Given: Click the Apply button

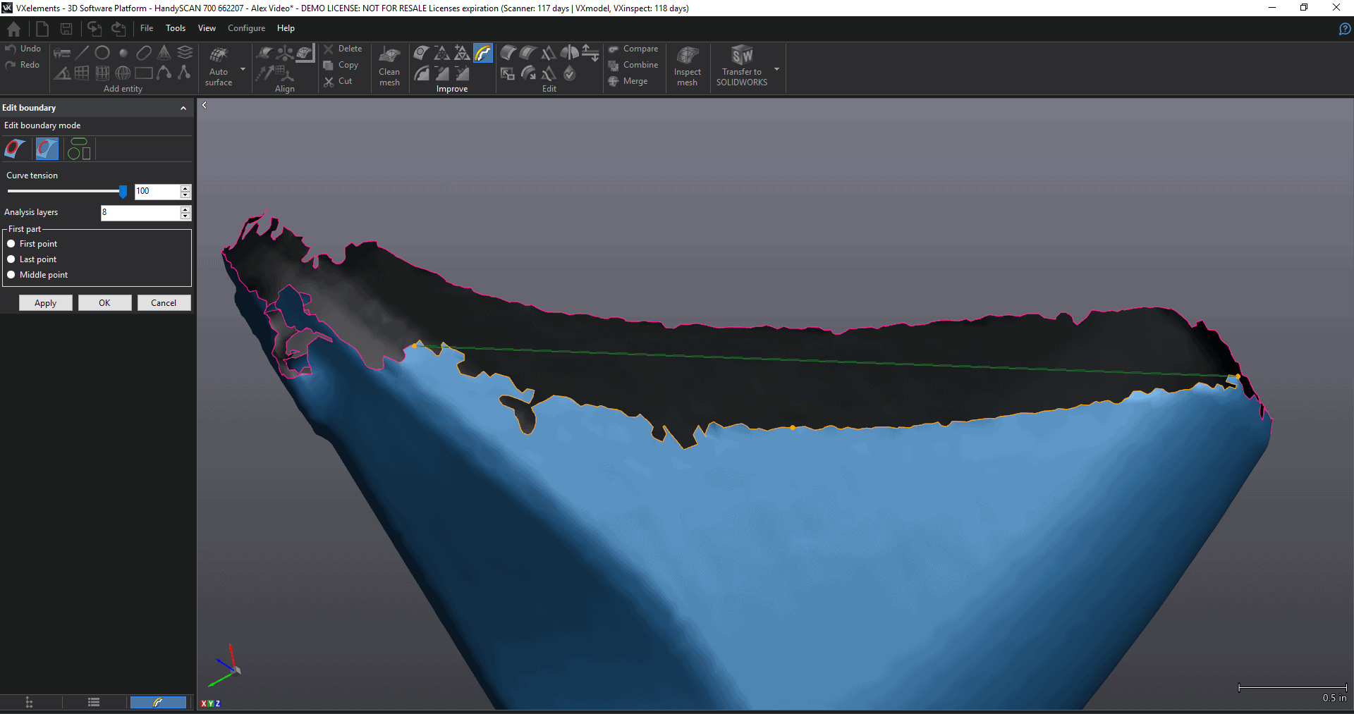Looking at the screenshot, I should click(46, 303).
